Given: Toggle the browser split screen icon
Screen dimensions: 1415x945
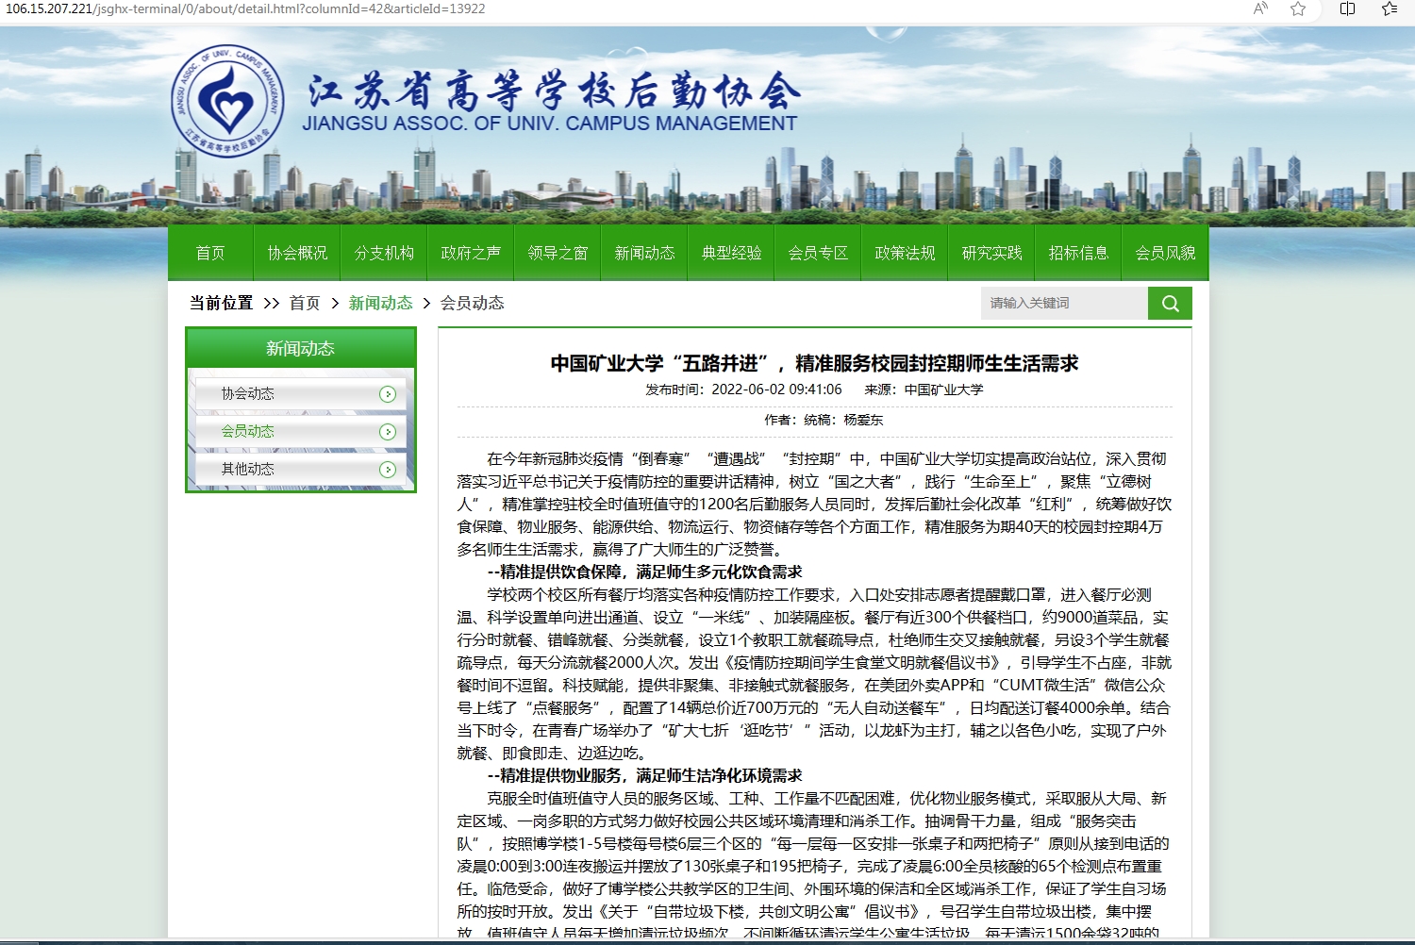Looking at the screenshot, I should coord(1347,8).
